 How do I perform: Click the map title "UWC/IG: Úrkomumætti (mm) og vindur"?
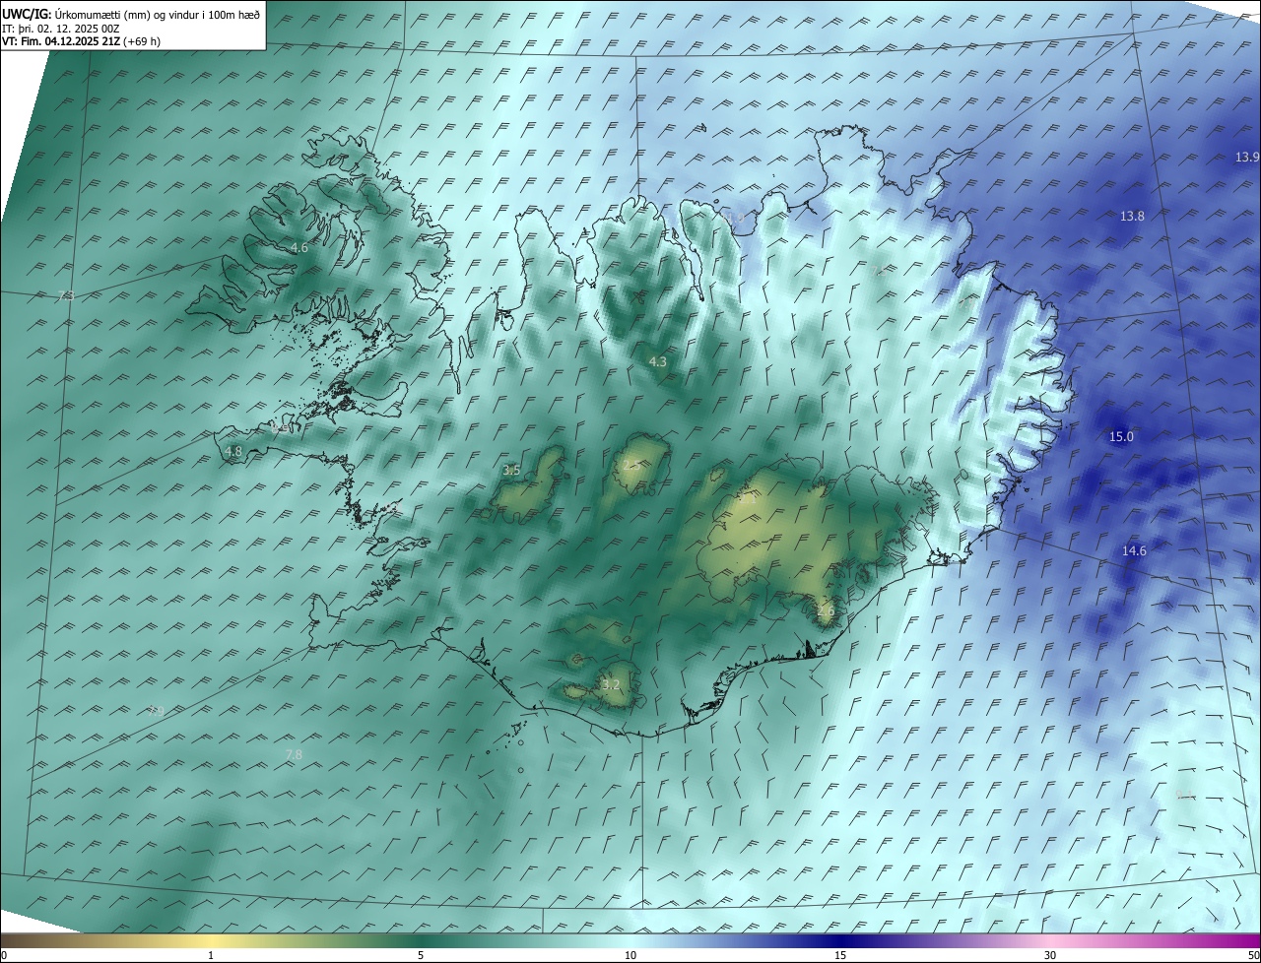click(131, 14)
